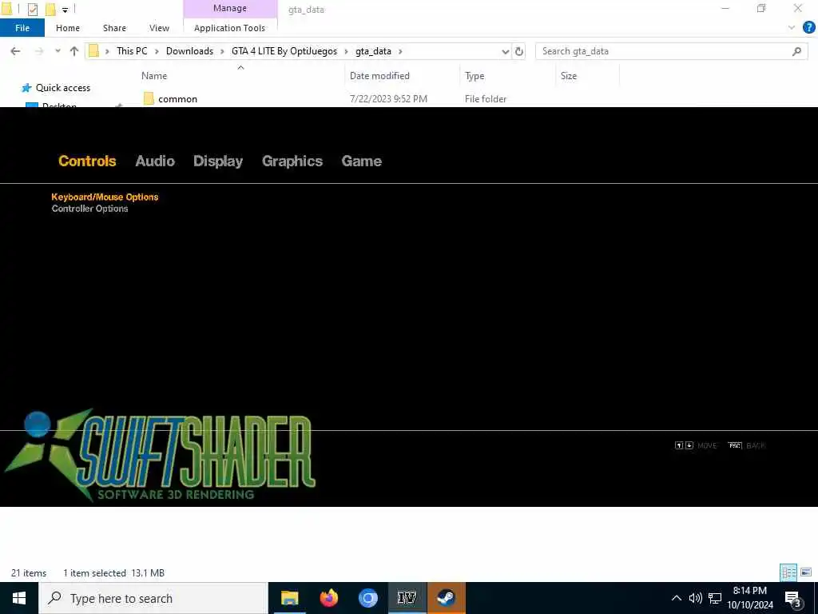This screenshot has width=818, height=614.
Task: Open the File ribbon tab
Action: [22, 28]
